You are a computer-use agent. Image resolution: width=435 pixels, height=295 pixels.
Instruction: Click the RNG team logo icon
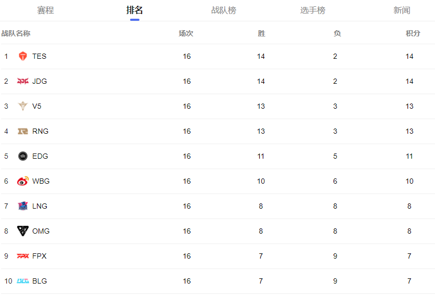[23, 131]
